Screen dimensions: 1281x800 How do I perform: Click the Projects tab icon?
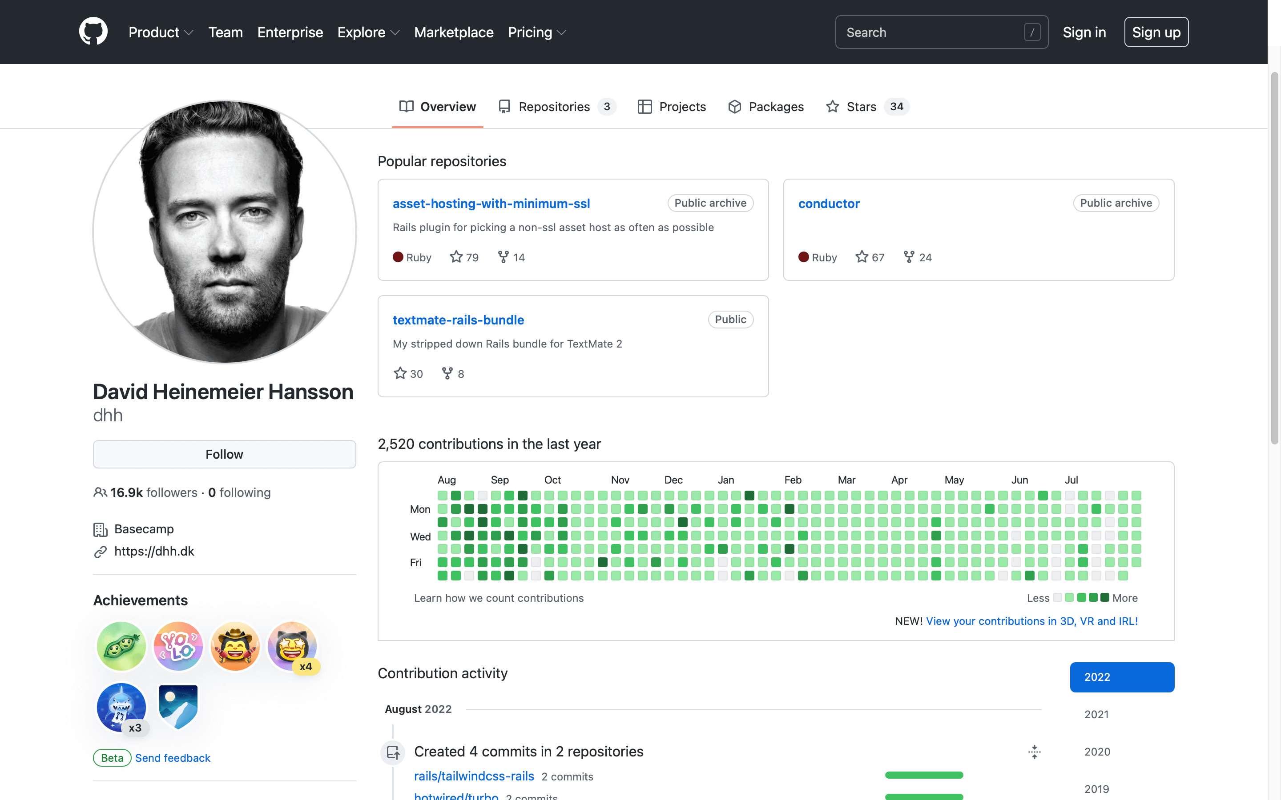[646, 106]
